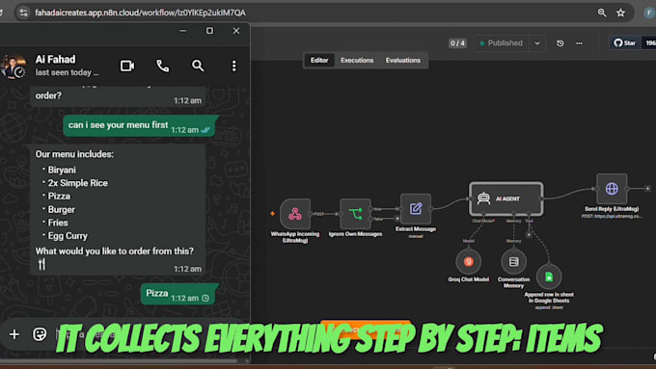Select the Send Reply (UltraMsg) HTTP node
Screen dimensions: 656x369
click(612, 189)
